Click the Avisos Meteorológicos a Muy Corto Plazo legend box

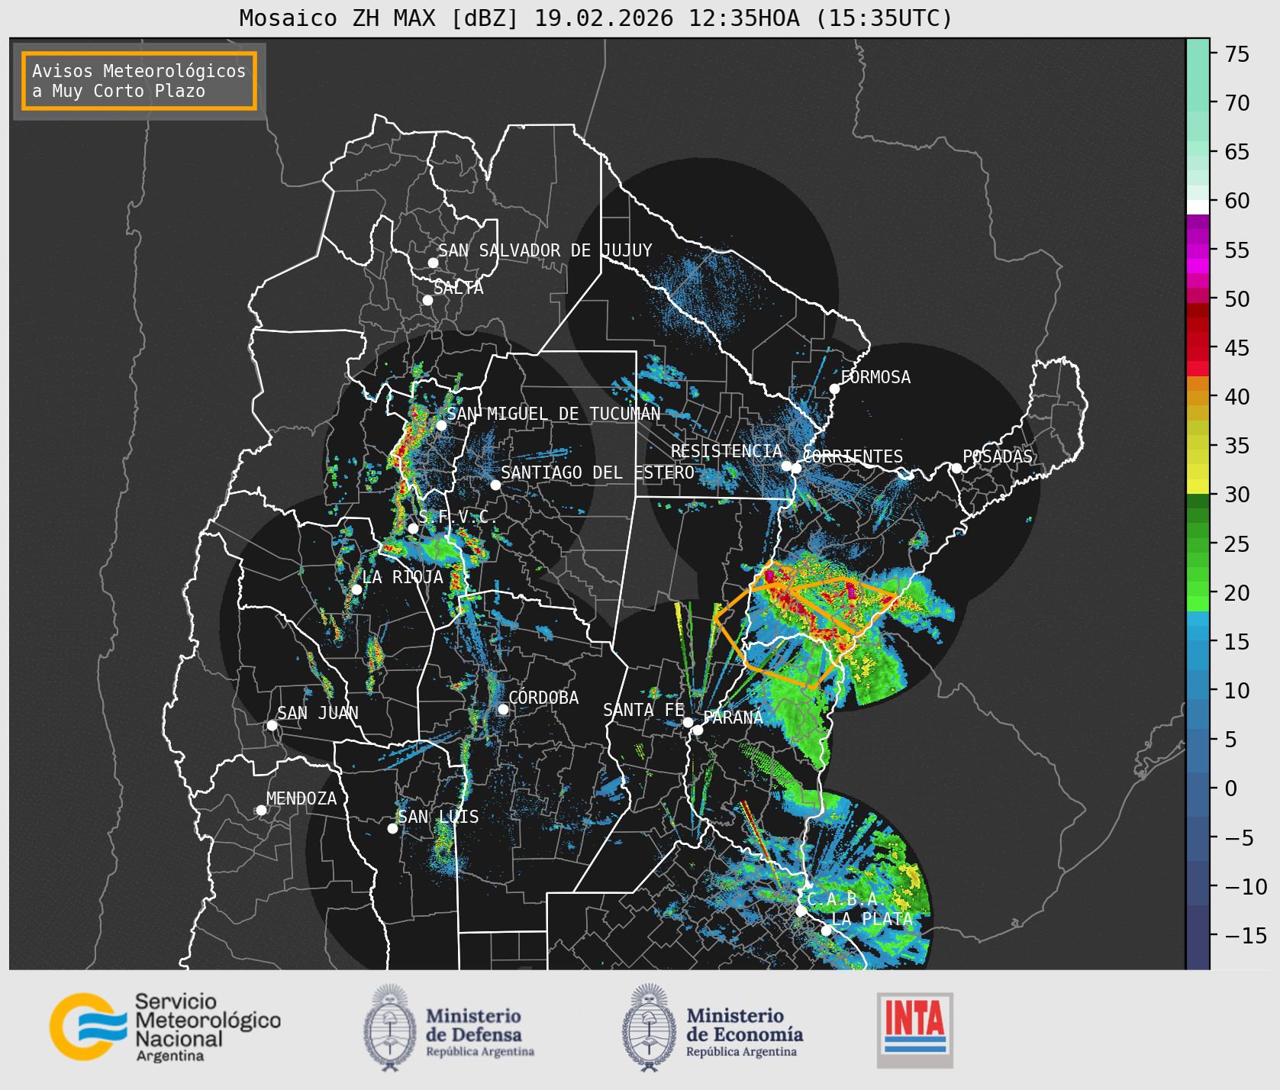coord(139,81)
